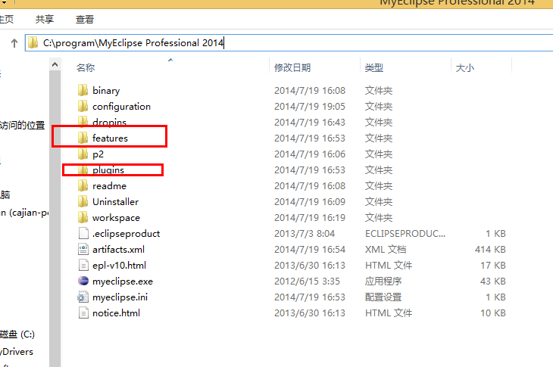The height and width of the screenshot is (367, 553).
Task: Click the navigation pane scroll-up arrow
Action: [x=55, y=64]
